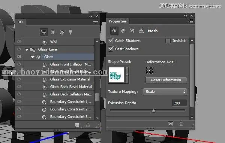Open Texture Mapping dropdown
This screenshot has height=143, width=225.
[165, 92]
